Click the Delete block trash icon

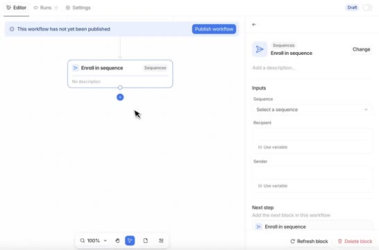point(340,241)
